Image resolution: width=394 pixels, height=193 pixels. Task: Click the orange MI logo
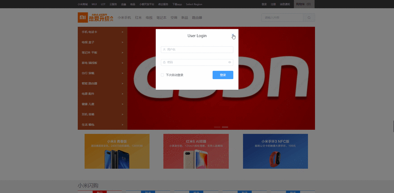pyautogui.click(x=82, y=17)
